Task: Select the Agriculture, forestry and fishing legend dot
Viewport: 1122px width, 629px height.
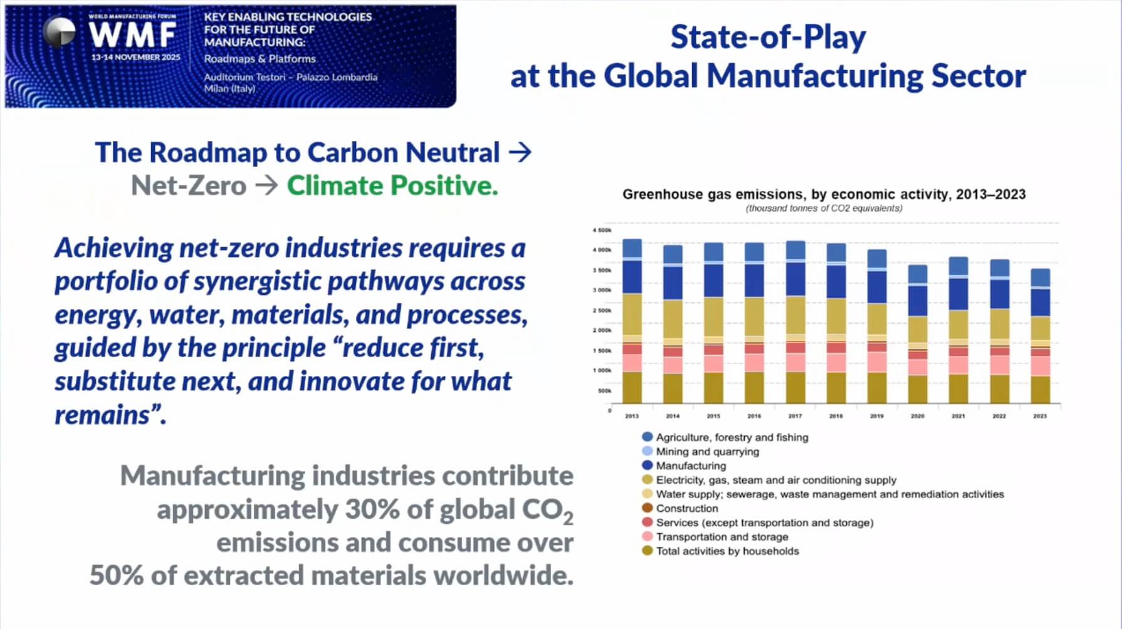Action: point(648,437)
